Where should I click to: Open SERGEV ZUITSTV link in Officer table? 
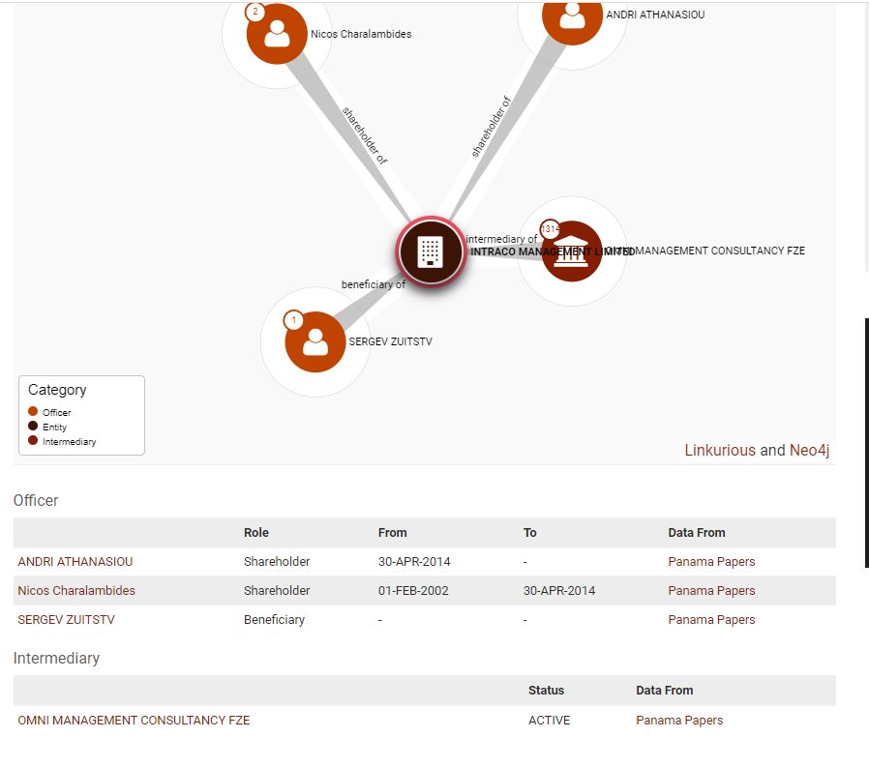click(66, 619)
